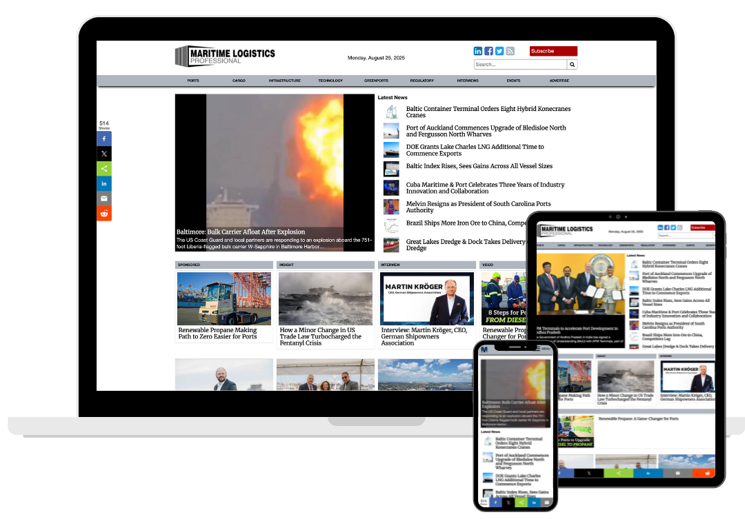Open the Ports menu item
The width and height of the screenshot is (745, 519).
coord(193,81)
